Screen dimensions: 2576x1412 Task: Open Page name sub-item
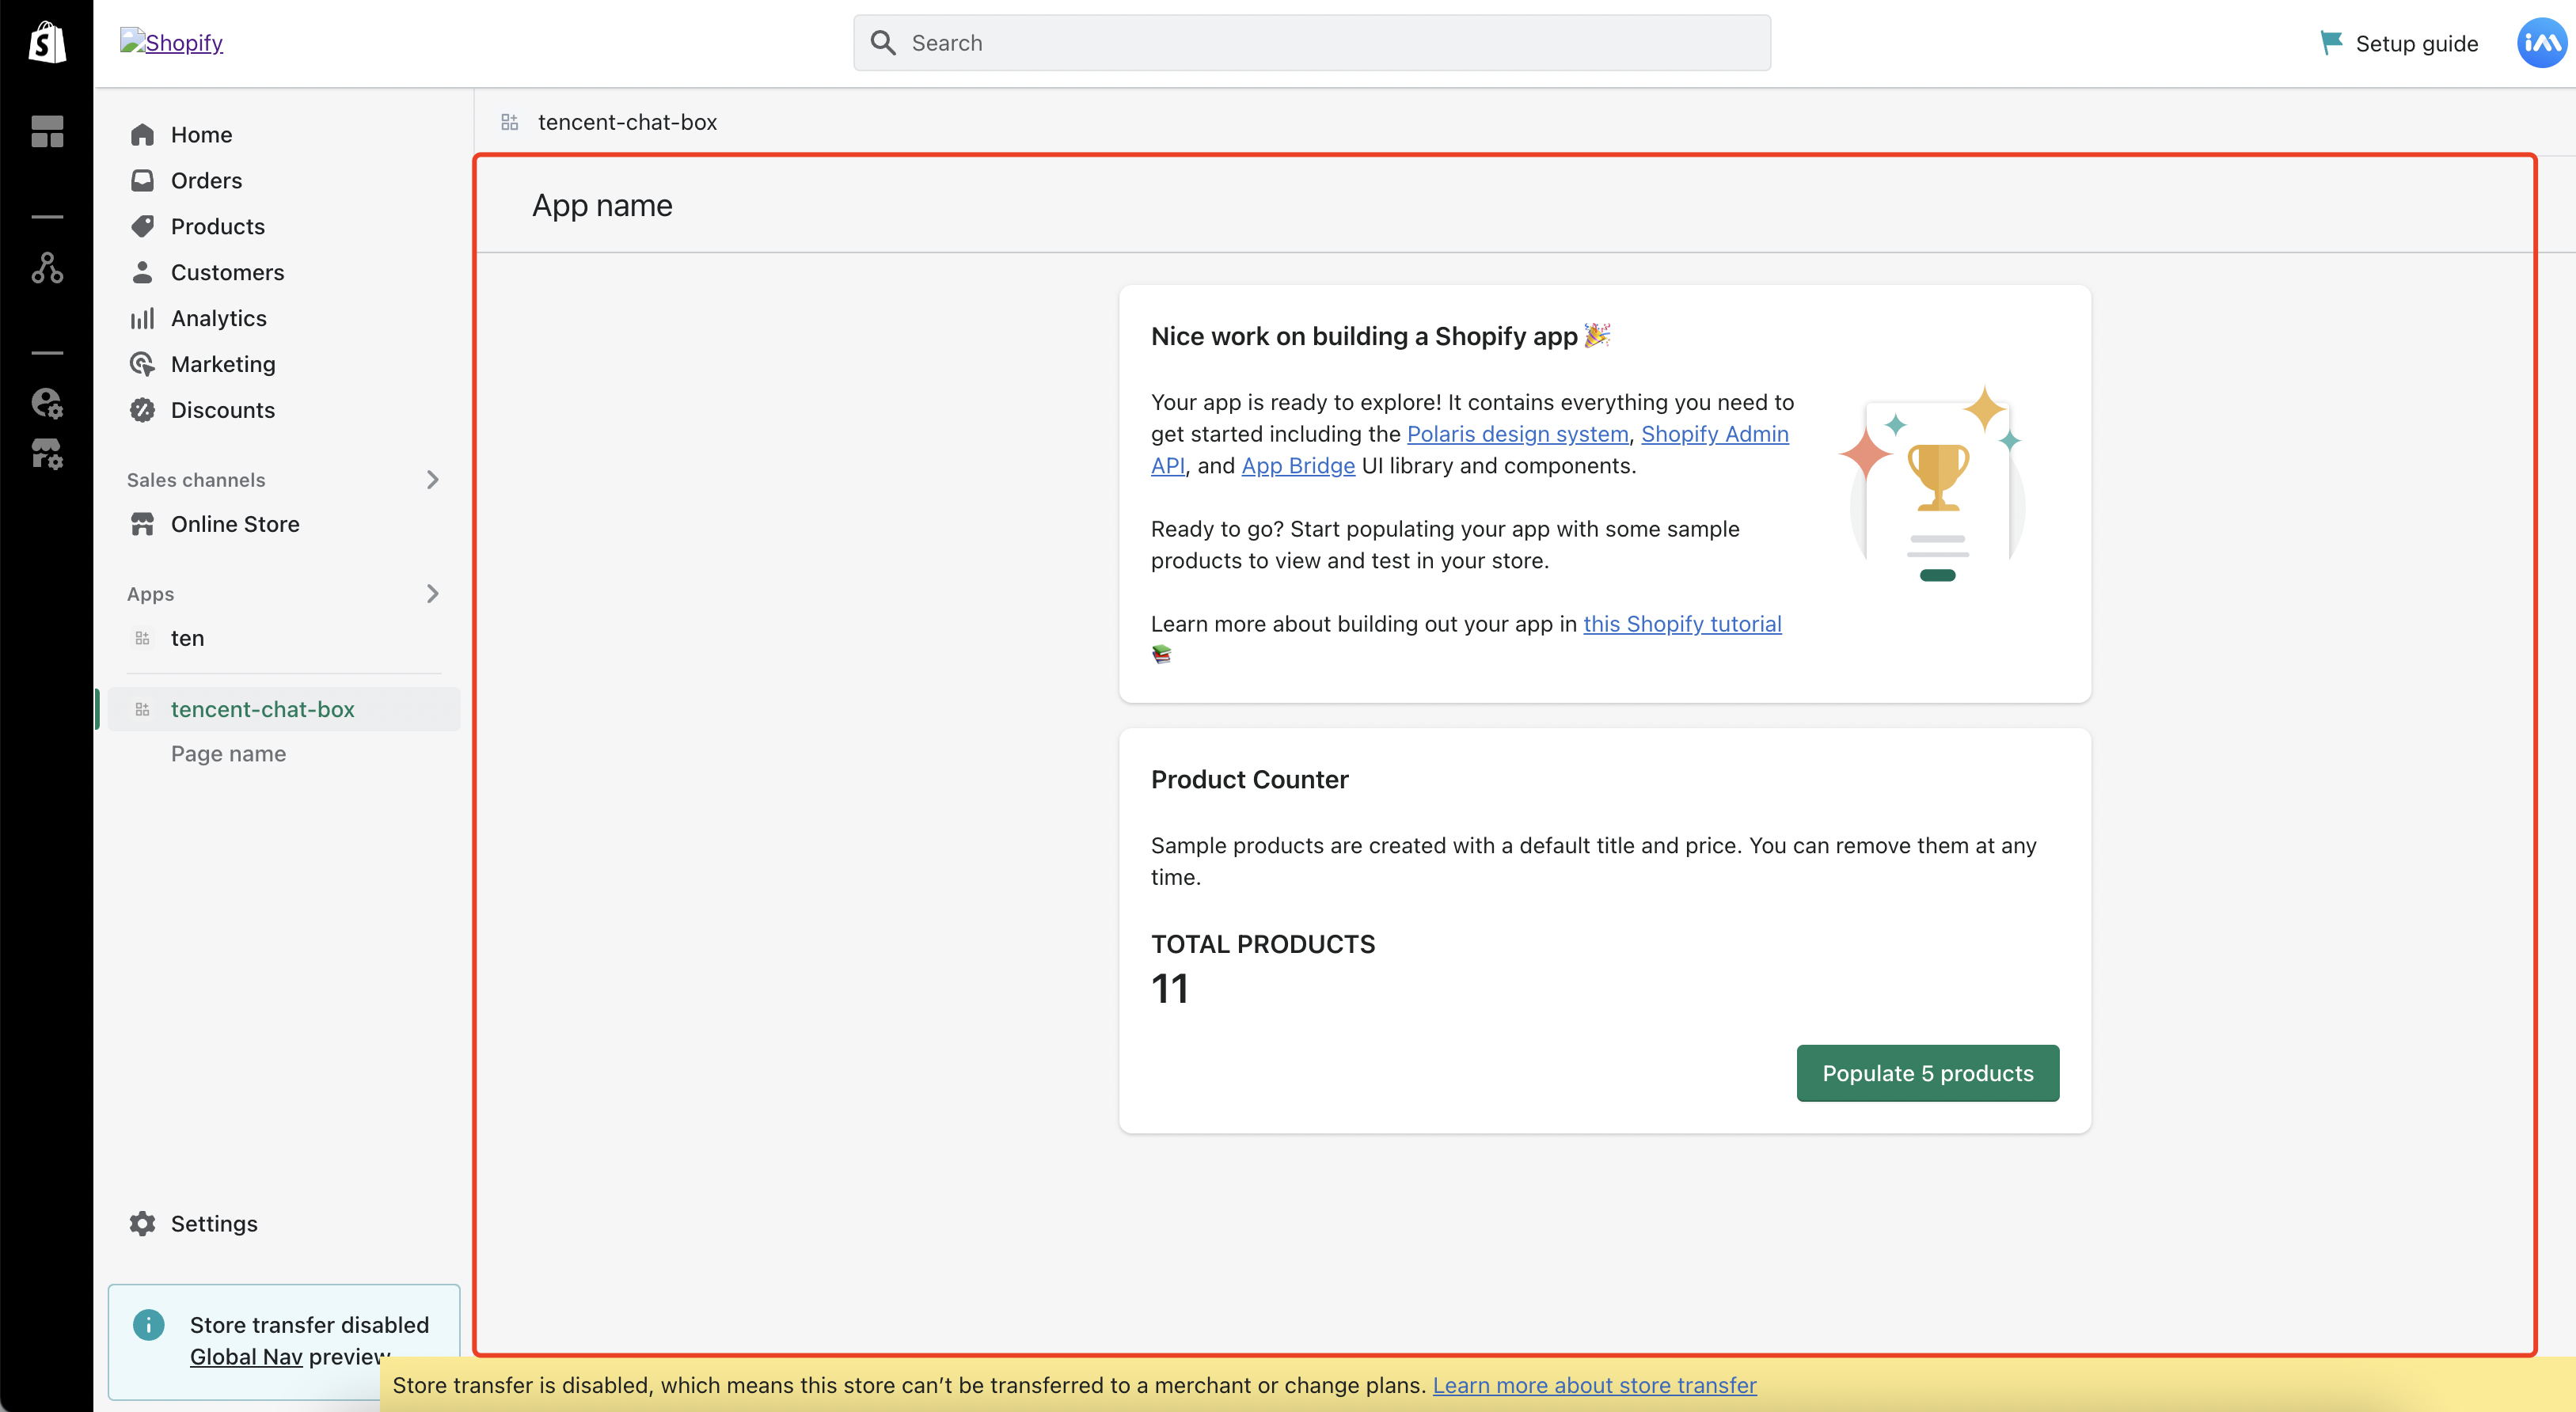click(228, 754)
